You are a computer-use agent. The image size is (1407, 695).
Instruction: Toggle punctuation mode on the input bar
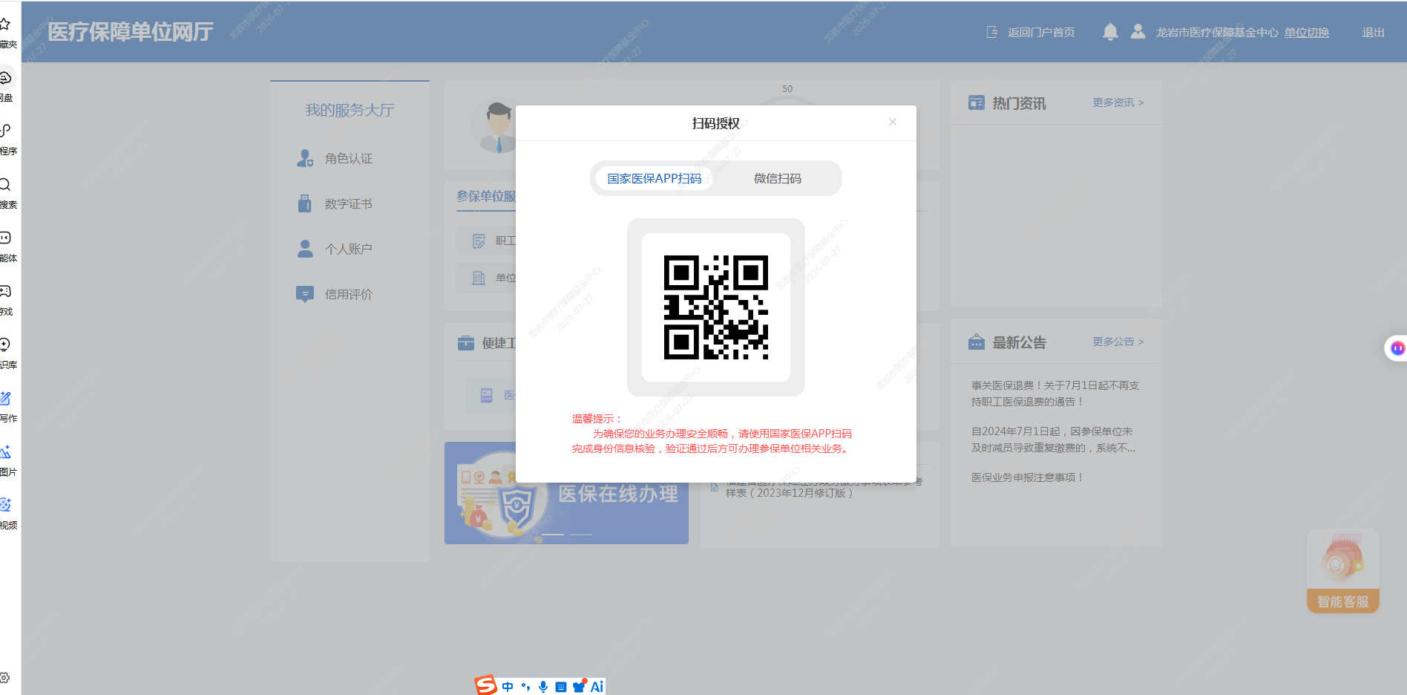[x=525, y=687]
